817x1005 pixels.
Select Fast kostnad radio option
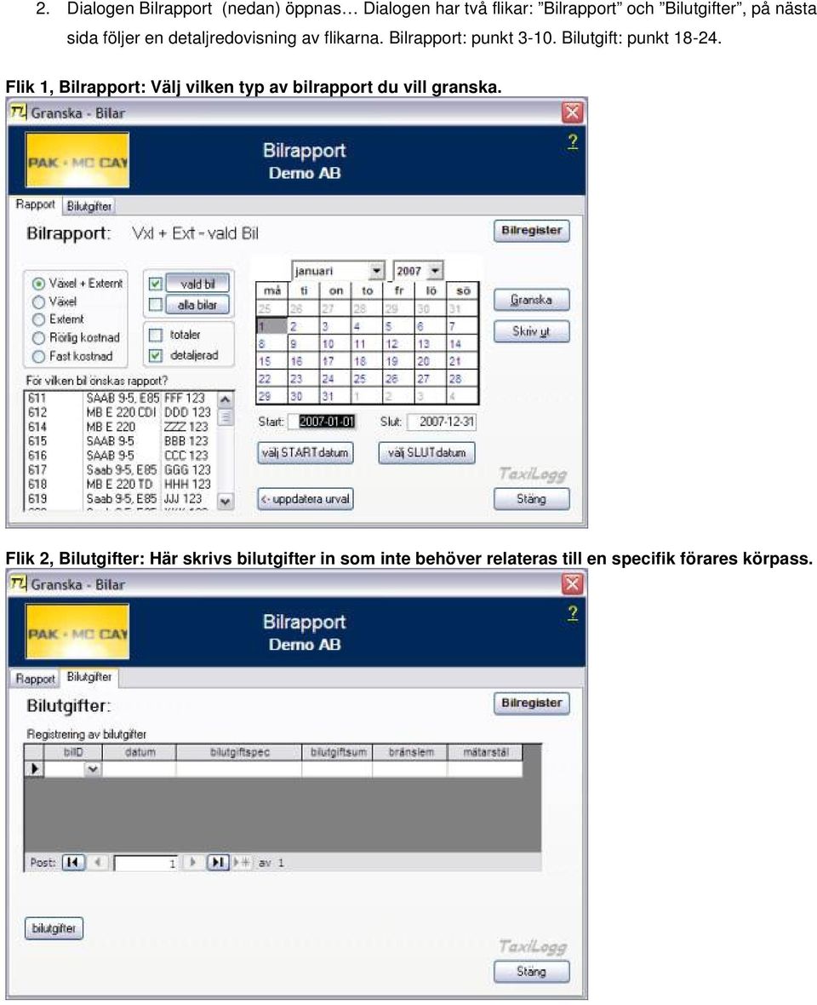click(38, 356)
